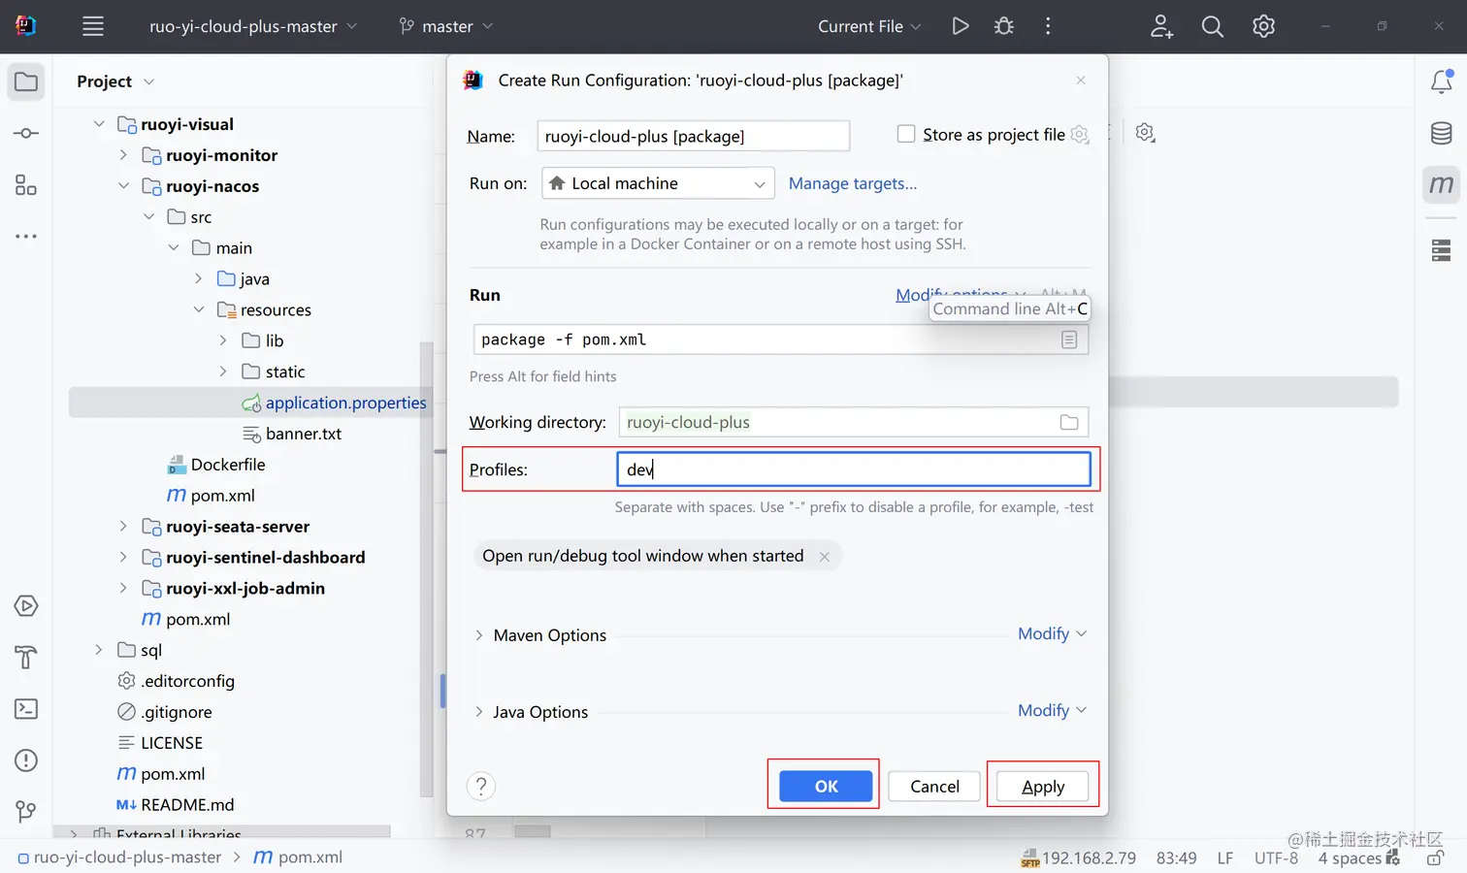Select .gitignore file in the tree
The height and width of the screenshot is (873, 1467).
[177, 712]
